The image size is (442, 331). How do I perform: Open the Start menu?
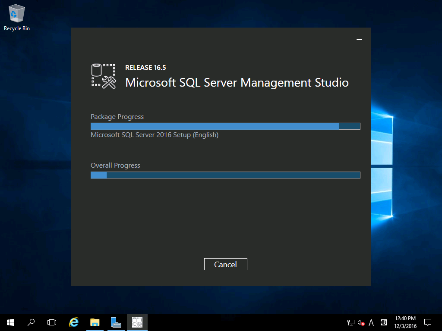click(x=9, y=322)
